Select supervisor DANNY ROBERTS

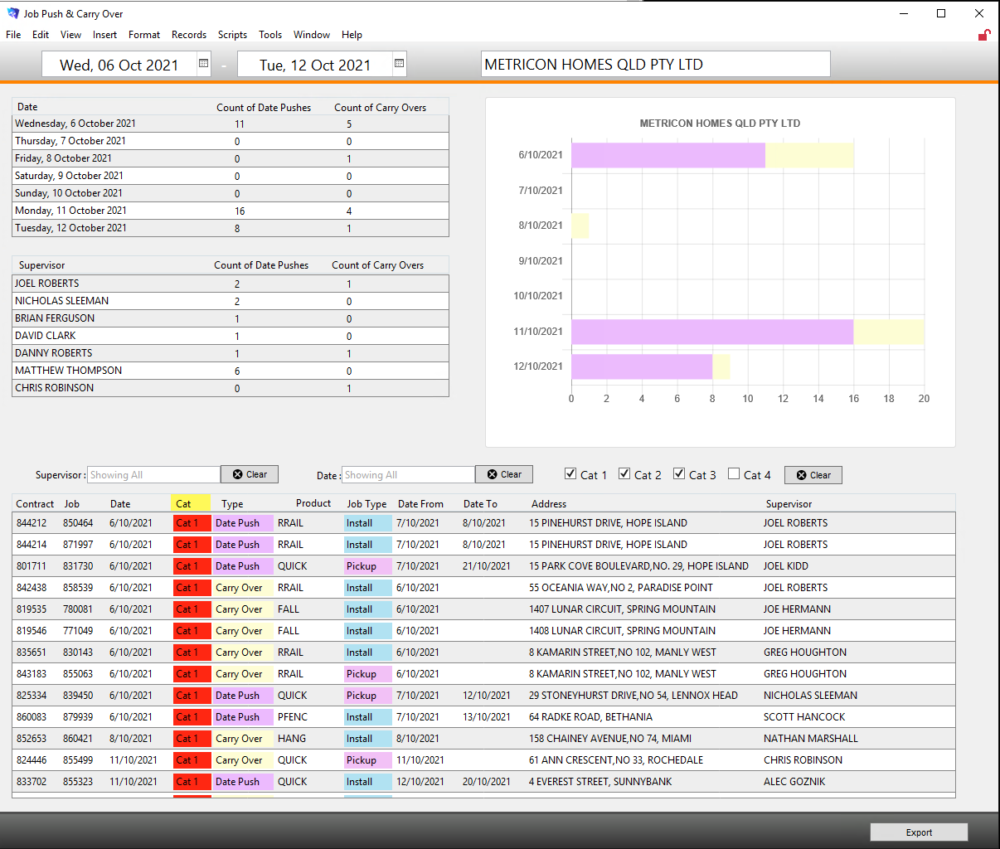pyautogui.click(x=231, y=353)
